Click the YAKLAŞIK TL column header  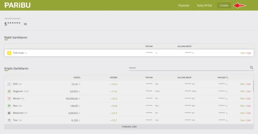[223, 77]
